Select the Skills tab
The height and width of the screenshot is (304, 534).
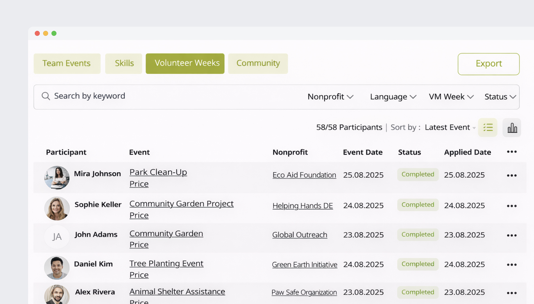click(124, 63)
